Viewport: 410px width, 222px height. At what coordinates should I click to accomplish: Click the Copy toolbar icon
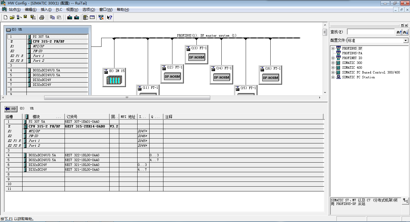tap(52, 17)
